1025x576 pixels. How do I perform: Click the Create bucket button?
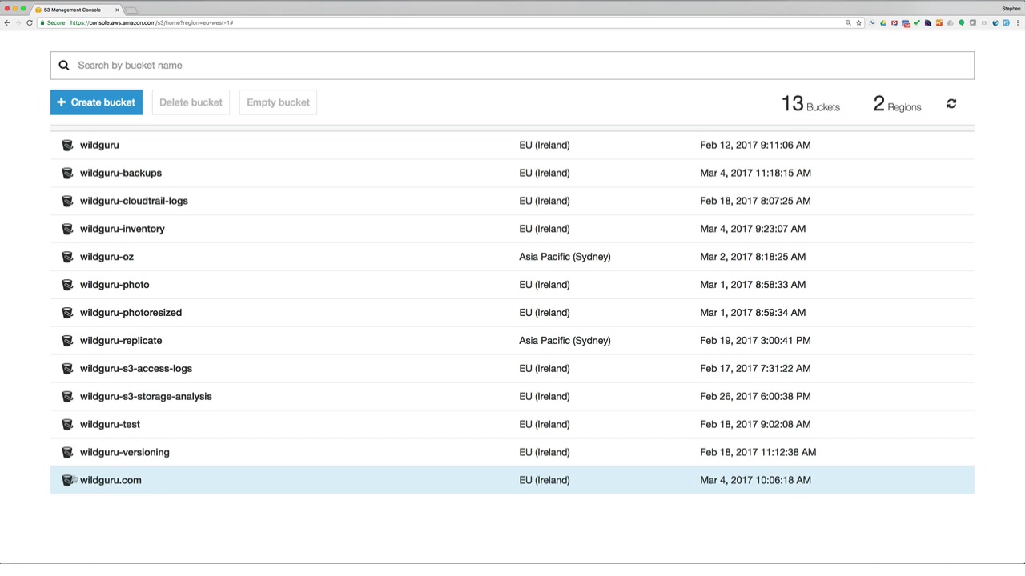coord(96,102)
